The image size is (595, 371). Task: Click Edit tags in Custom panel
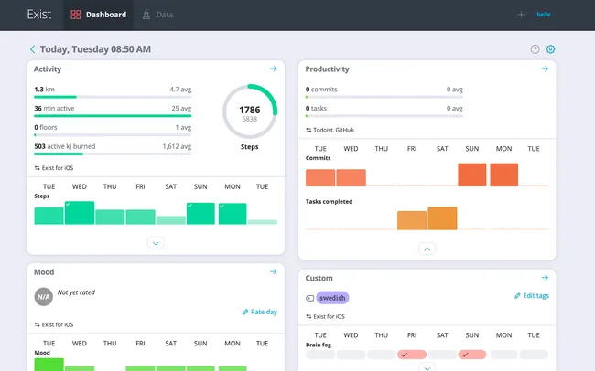point(531,296)
